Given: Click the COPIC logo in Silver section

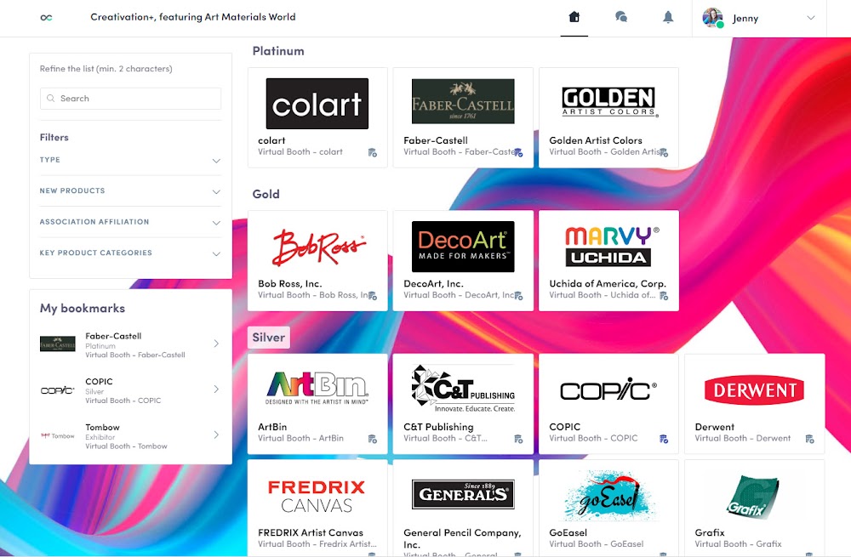Looking at the screenshot, I should 608,389.
